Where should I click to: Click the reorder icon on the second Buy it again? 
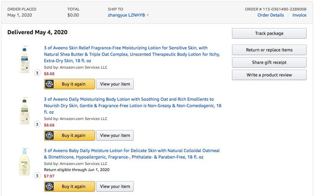(50, 135)
